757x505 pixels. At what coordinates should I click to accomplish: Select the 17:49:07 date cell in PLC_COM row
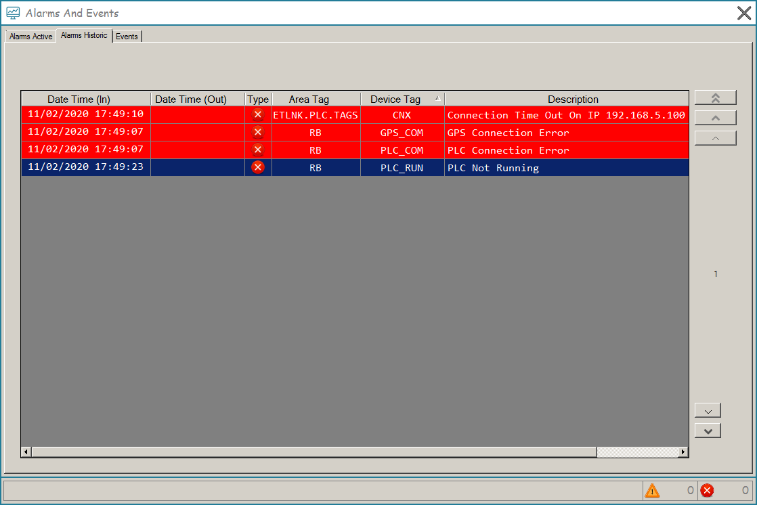coord(86,149)
